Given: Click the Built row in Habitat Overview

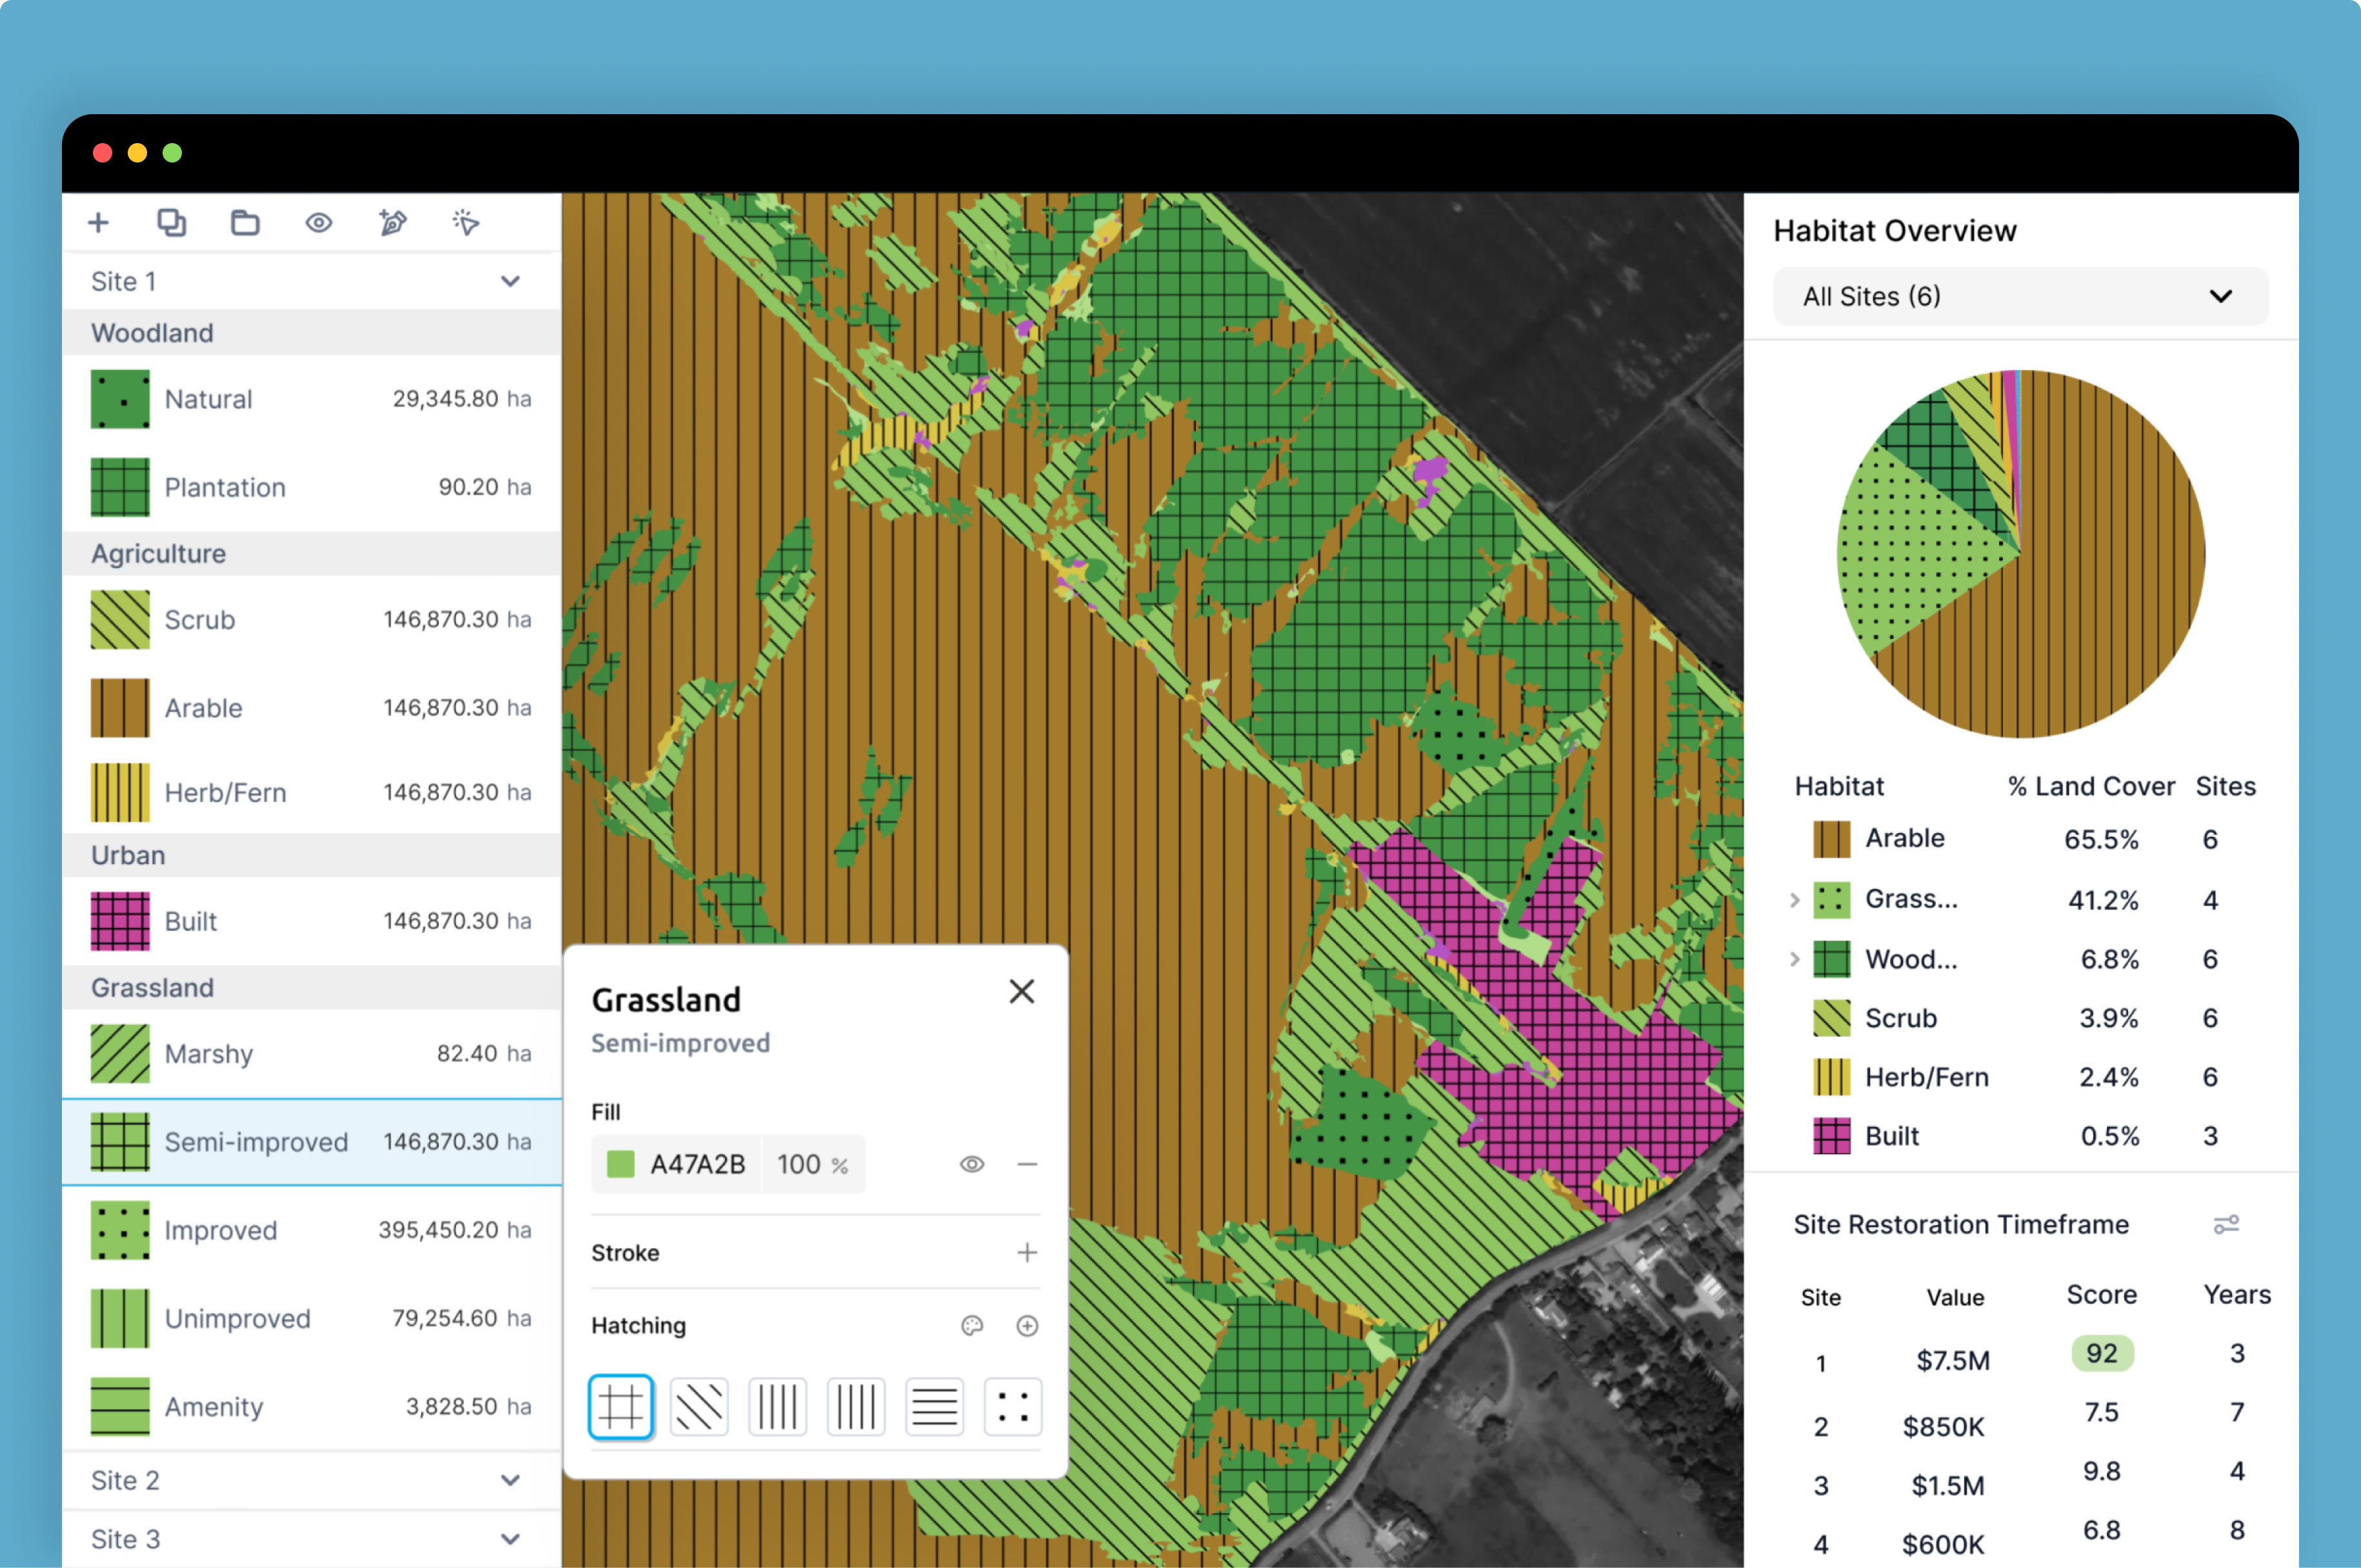Looking at the screenshot, I should (2020, 1136).
